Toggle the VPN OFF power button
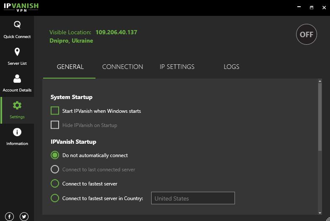 306,34
